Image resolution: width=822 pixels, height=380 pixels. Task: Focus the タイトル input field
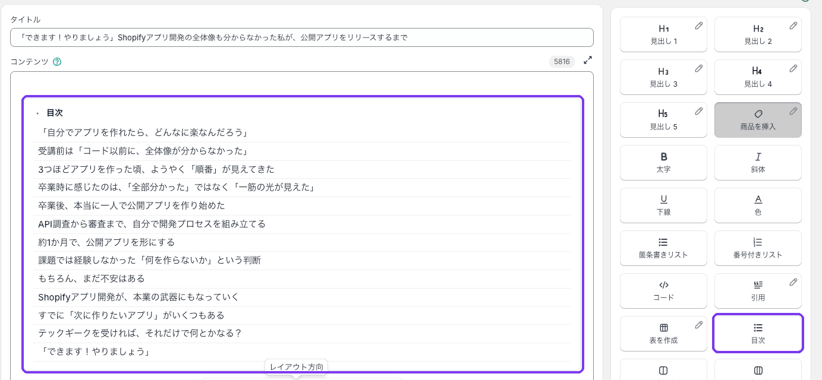point(302,37)
